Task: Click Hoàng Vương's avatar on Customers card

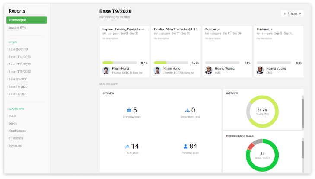Action: (260, 70)
